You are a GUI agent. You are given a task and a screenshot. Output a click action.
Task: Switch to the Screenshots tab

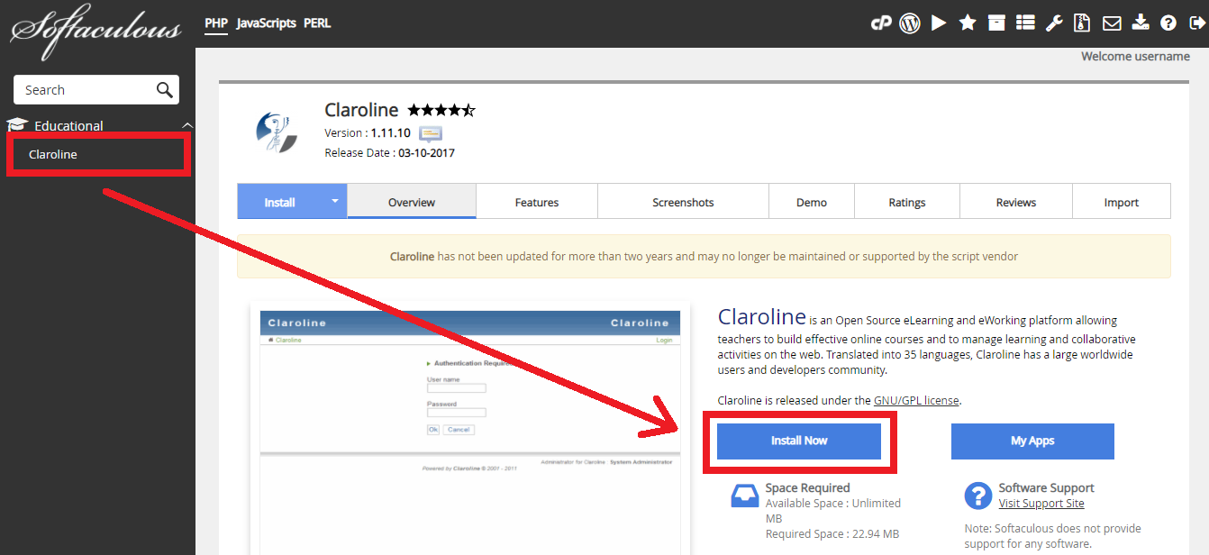coord(683,201)
